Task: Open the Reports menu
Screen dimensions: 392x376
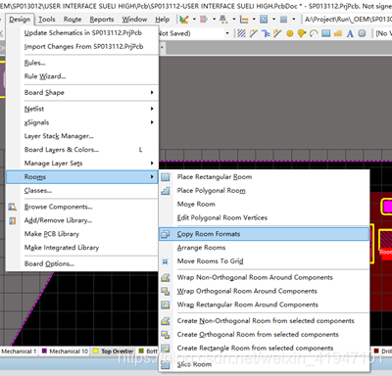Action: [102, 20]
